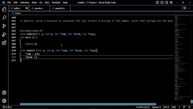Open the editor More Actions menu
193x109 pixels.
[x=189, y=8]
